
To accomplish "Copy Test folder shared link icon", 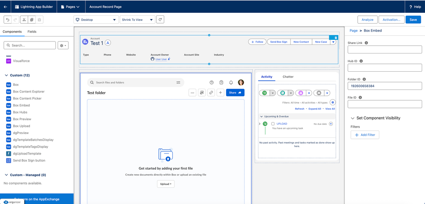I will pyautogui.click(x=211, y=93).
